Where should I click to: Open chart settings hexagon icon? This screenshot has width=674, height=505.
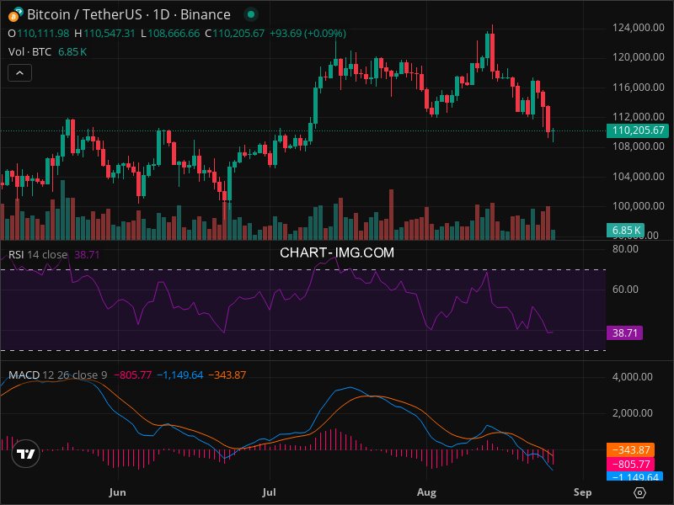(640, 492)
